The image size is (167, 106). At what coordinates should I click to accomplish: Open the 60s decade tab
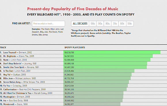point(122,24)
